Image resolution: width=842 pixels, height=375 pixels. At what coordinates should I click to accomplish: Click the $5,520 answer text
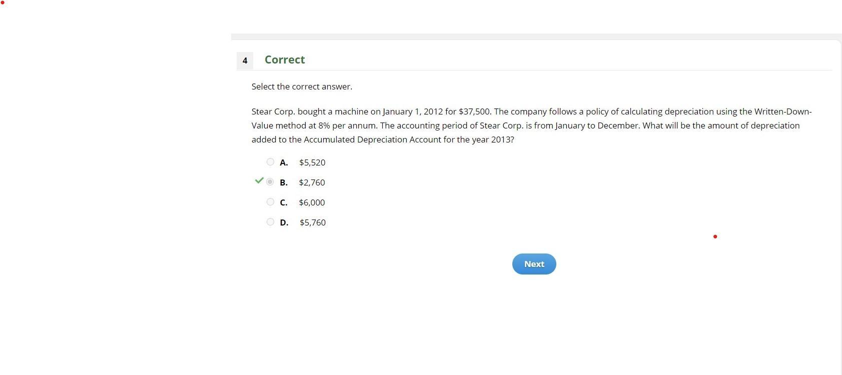coord(312,162)
